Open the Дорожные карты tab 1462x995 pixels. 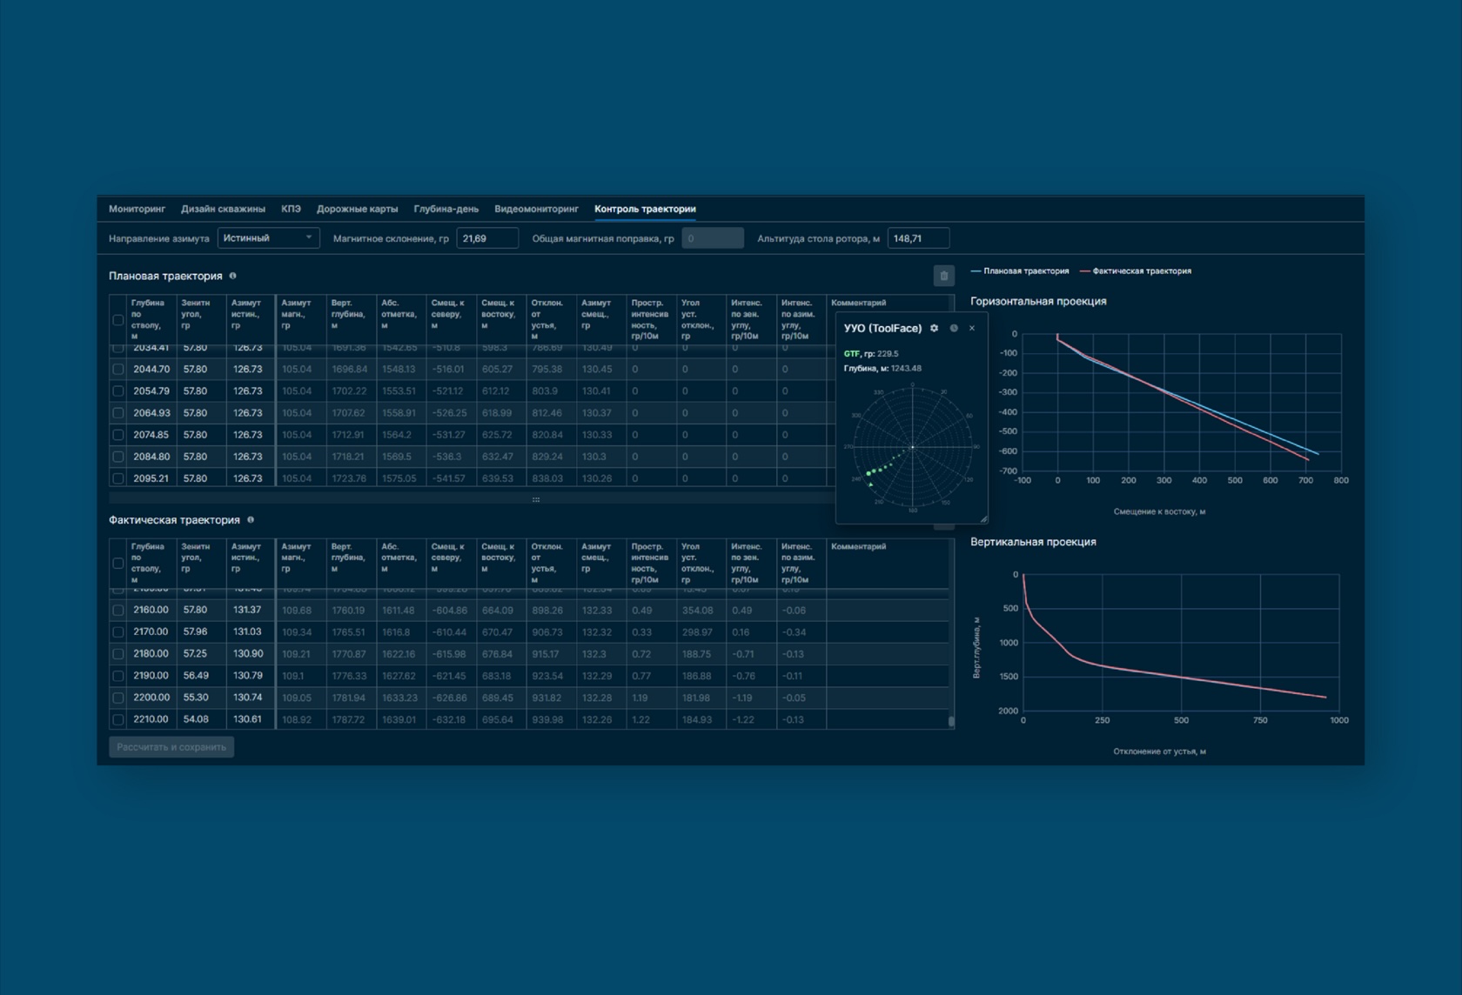[x=357, y=209]
